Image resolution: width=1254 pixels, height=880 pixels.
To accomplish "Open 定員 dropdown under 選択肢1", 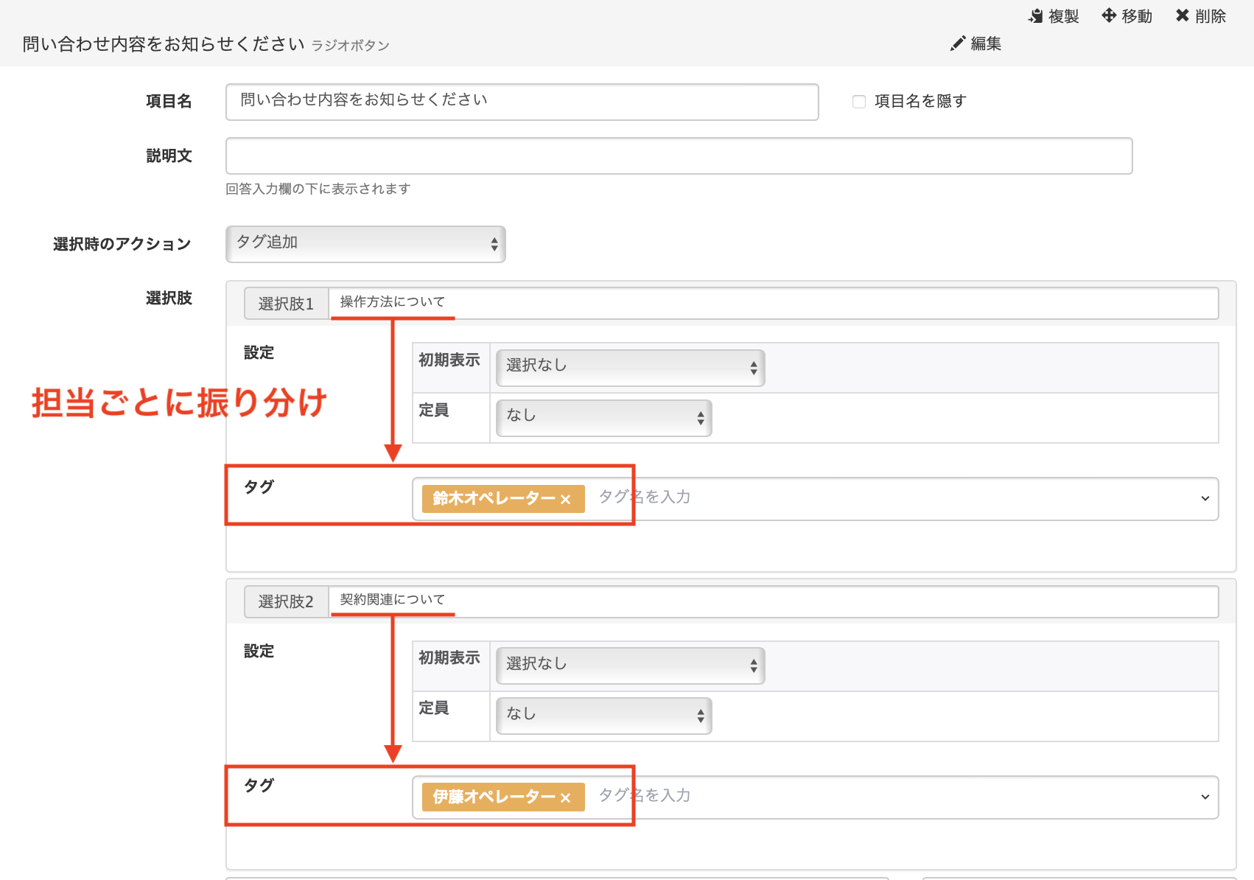I will 603,418.
